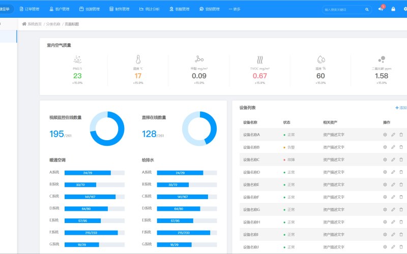Open settings gear for 设备名称A

tap(385, 135)
